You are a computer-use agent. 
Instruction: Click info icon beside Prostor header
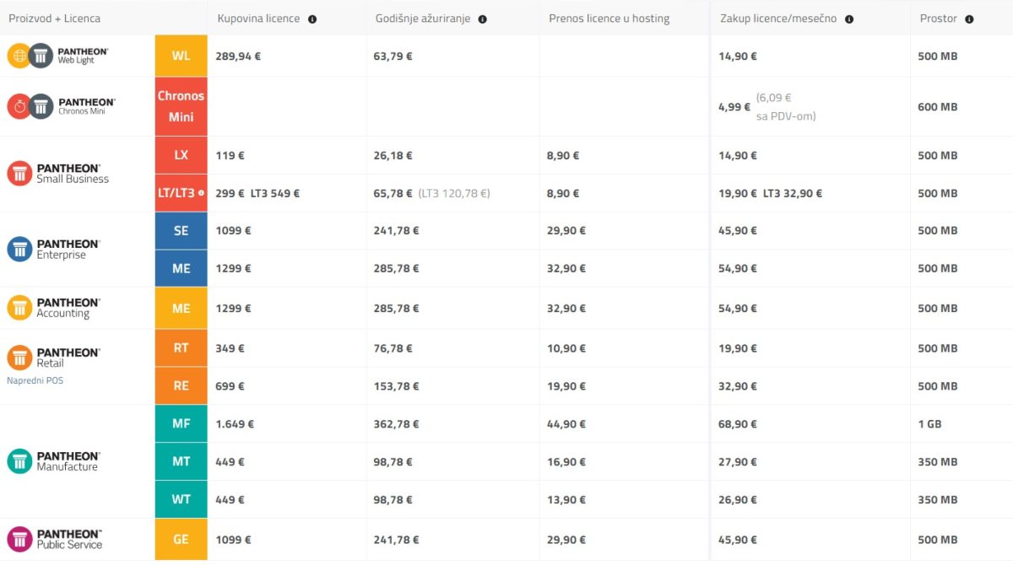(969, 19)
